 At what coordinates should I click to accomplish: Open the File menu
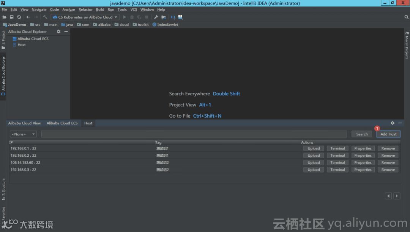[5, 9]
